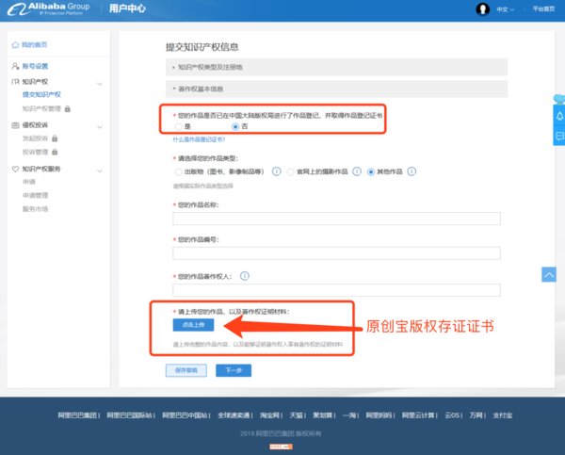
Task: Open 提交知识产权 in sidebar
Action: (41, 94)
